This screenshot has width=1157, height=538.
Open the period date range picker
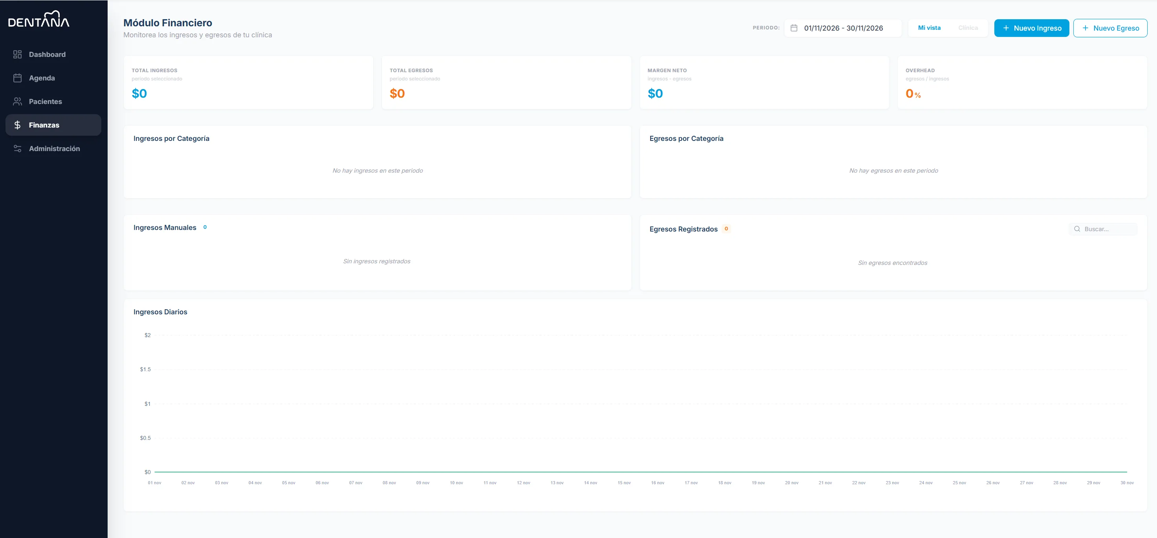pos(843,28)
